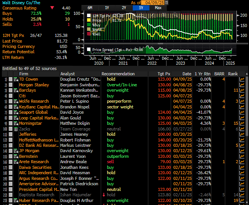Click the Price Spread legend swatch
Viewport: 249px width, 205px height.
click(x=89, y=49)
